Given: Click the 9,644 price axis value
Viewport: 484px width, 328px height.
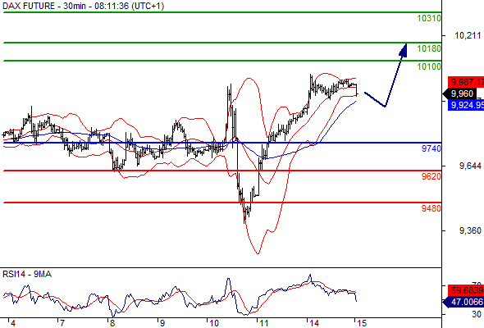Looking at the screenshot, I should 470,166.
